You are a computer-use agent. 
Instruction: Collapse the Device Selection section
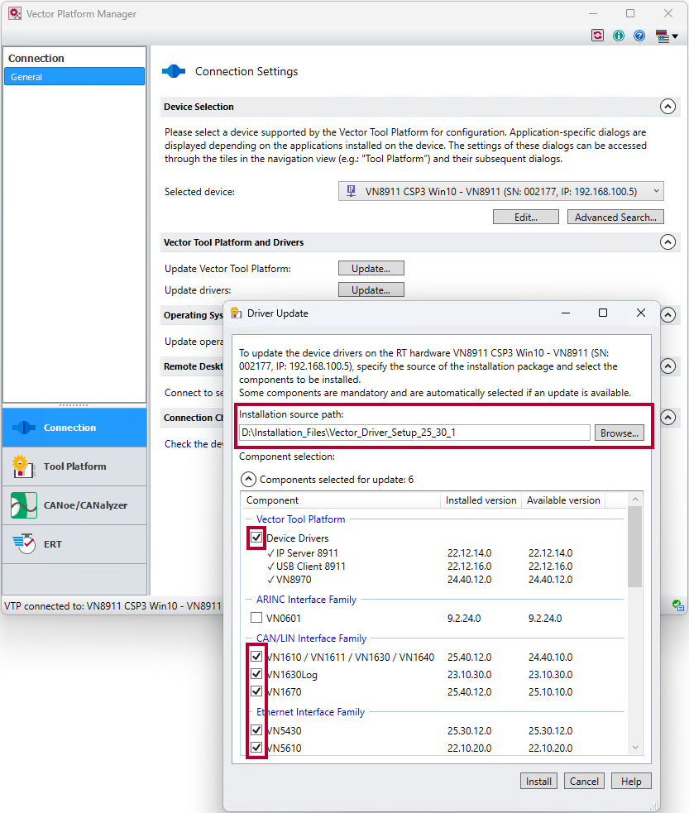[x=667, y=107]
